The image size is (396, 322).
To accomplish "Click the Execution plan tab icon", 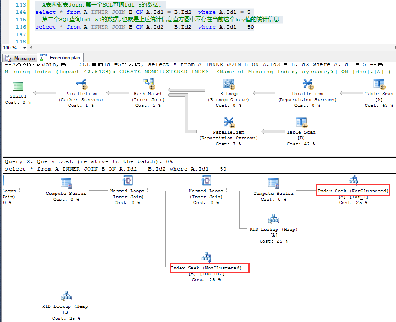I will 43,57.
